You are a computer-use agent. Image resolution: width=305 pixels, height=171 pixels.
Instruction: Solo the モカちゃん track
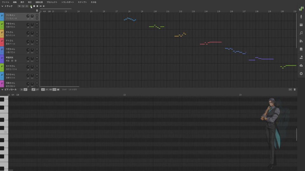[37, 78]
